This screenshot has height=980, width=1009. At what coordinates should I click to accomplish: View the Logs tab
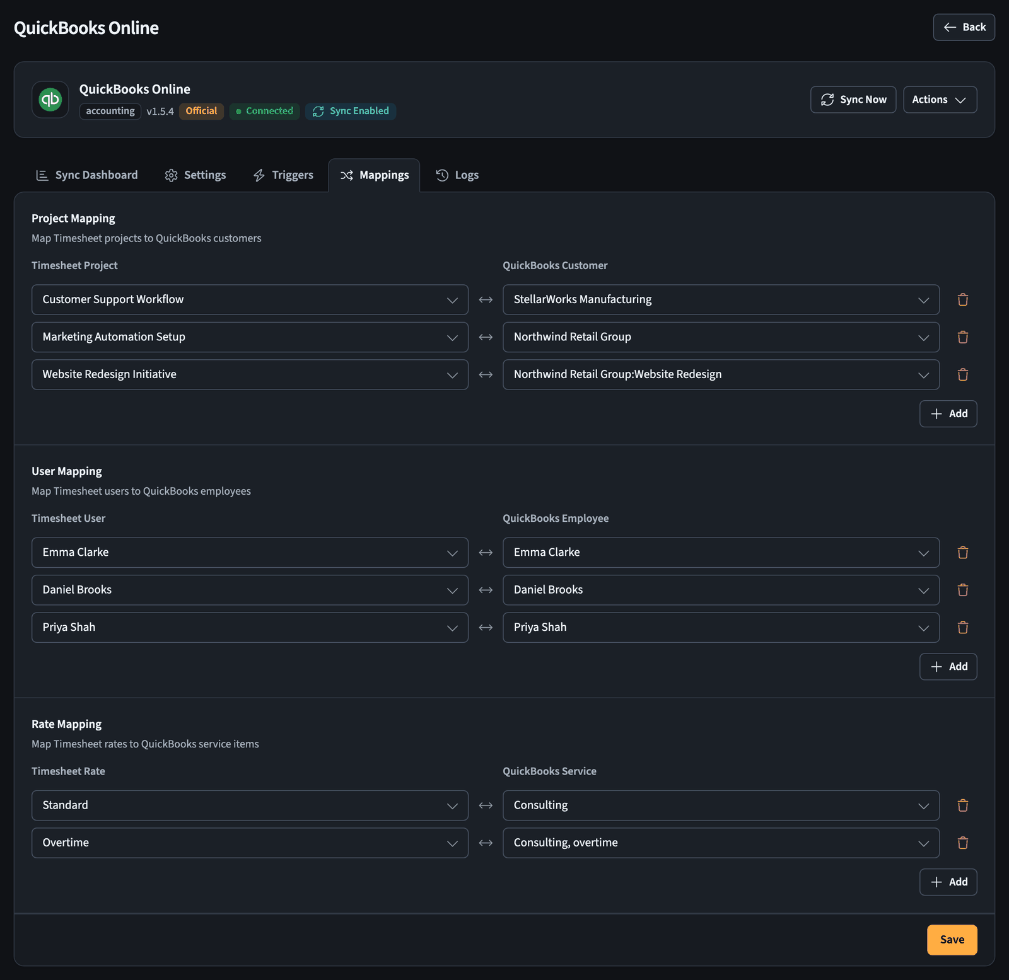(457, 175)
